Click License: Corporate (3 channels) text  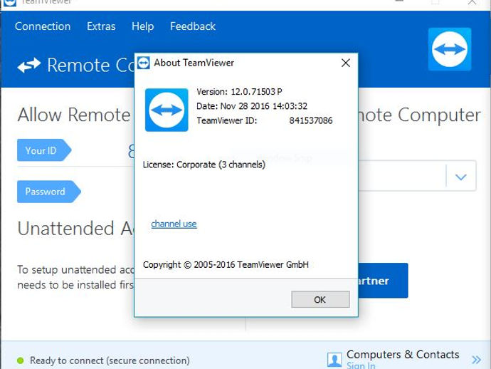tap(204, 165)
